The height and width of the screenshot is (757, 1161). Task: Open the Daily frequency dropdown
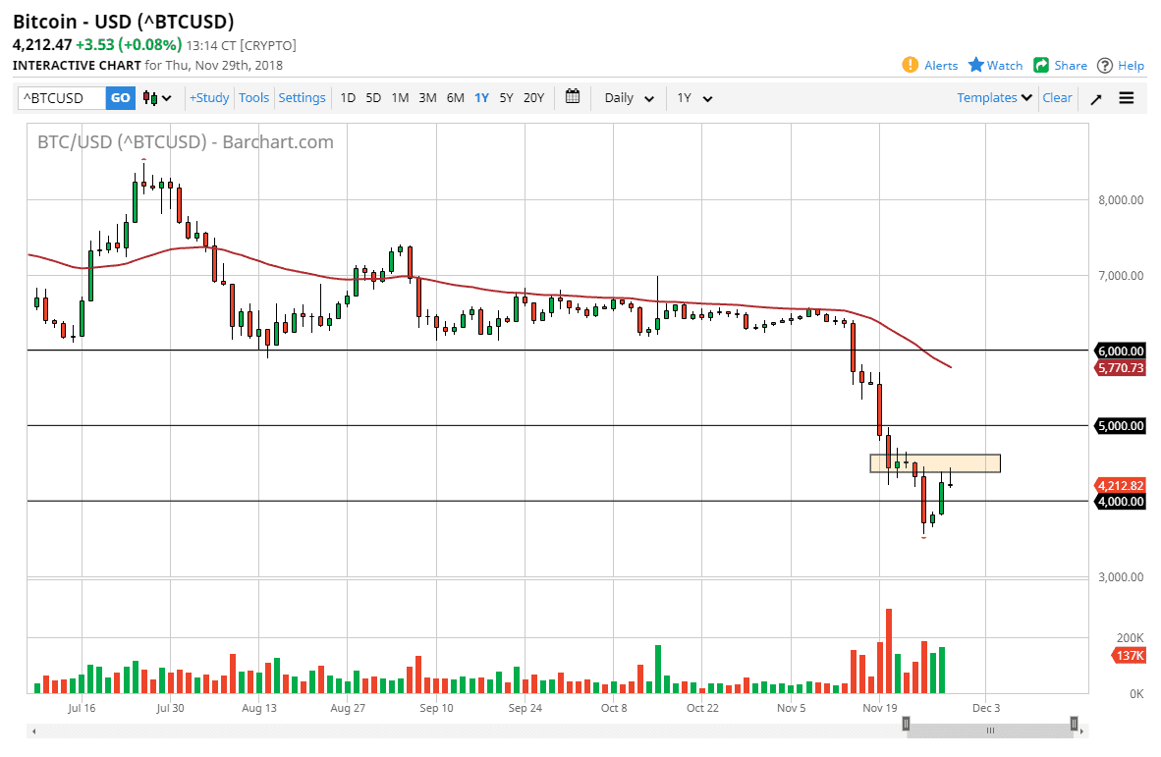coord(628,97)
